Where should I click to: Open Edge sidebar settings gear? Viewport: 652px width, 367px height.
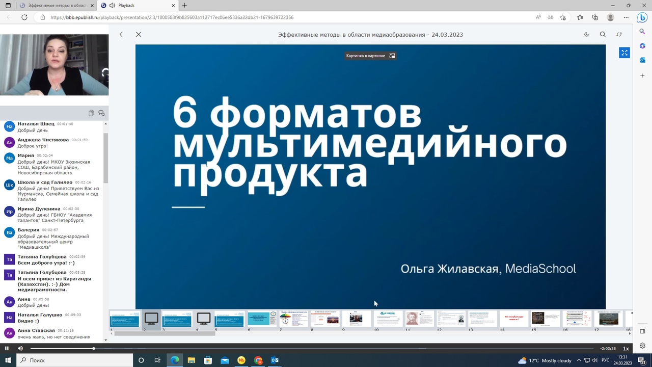[642, 346]
